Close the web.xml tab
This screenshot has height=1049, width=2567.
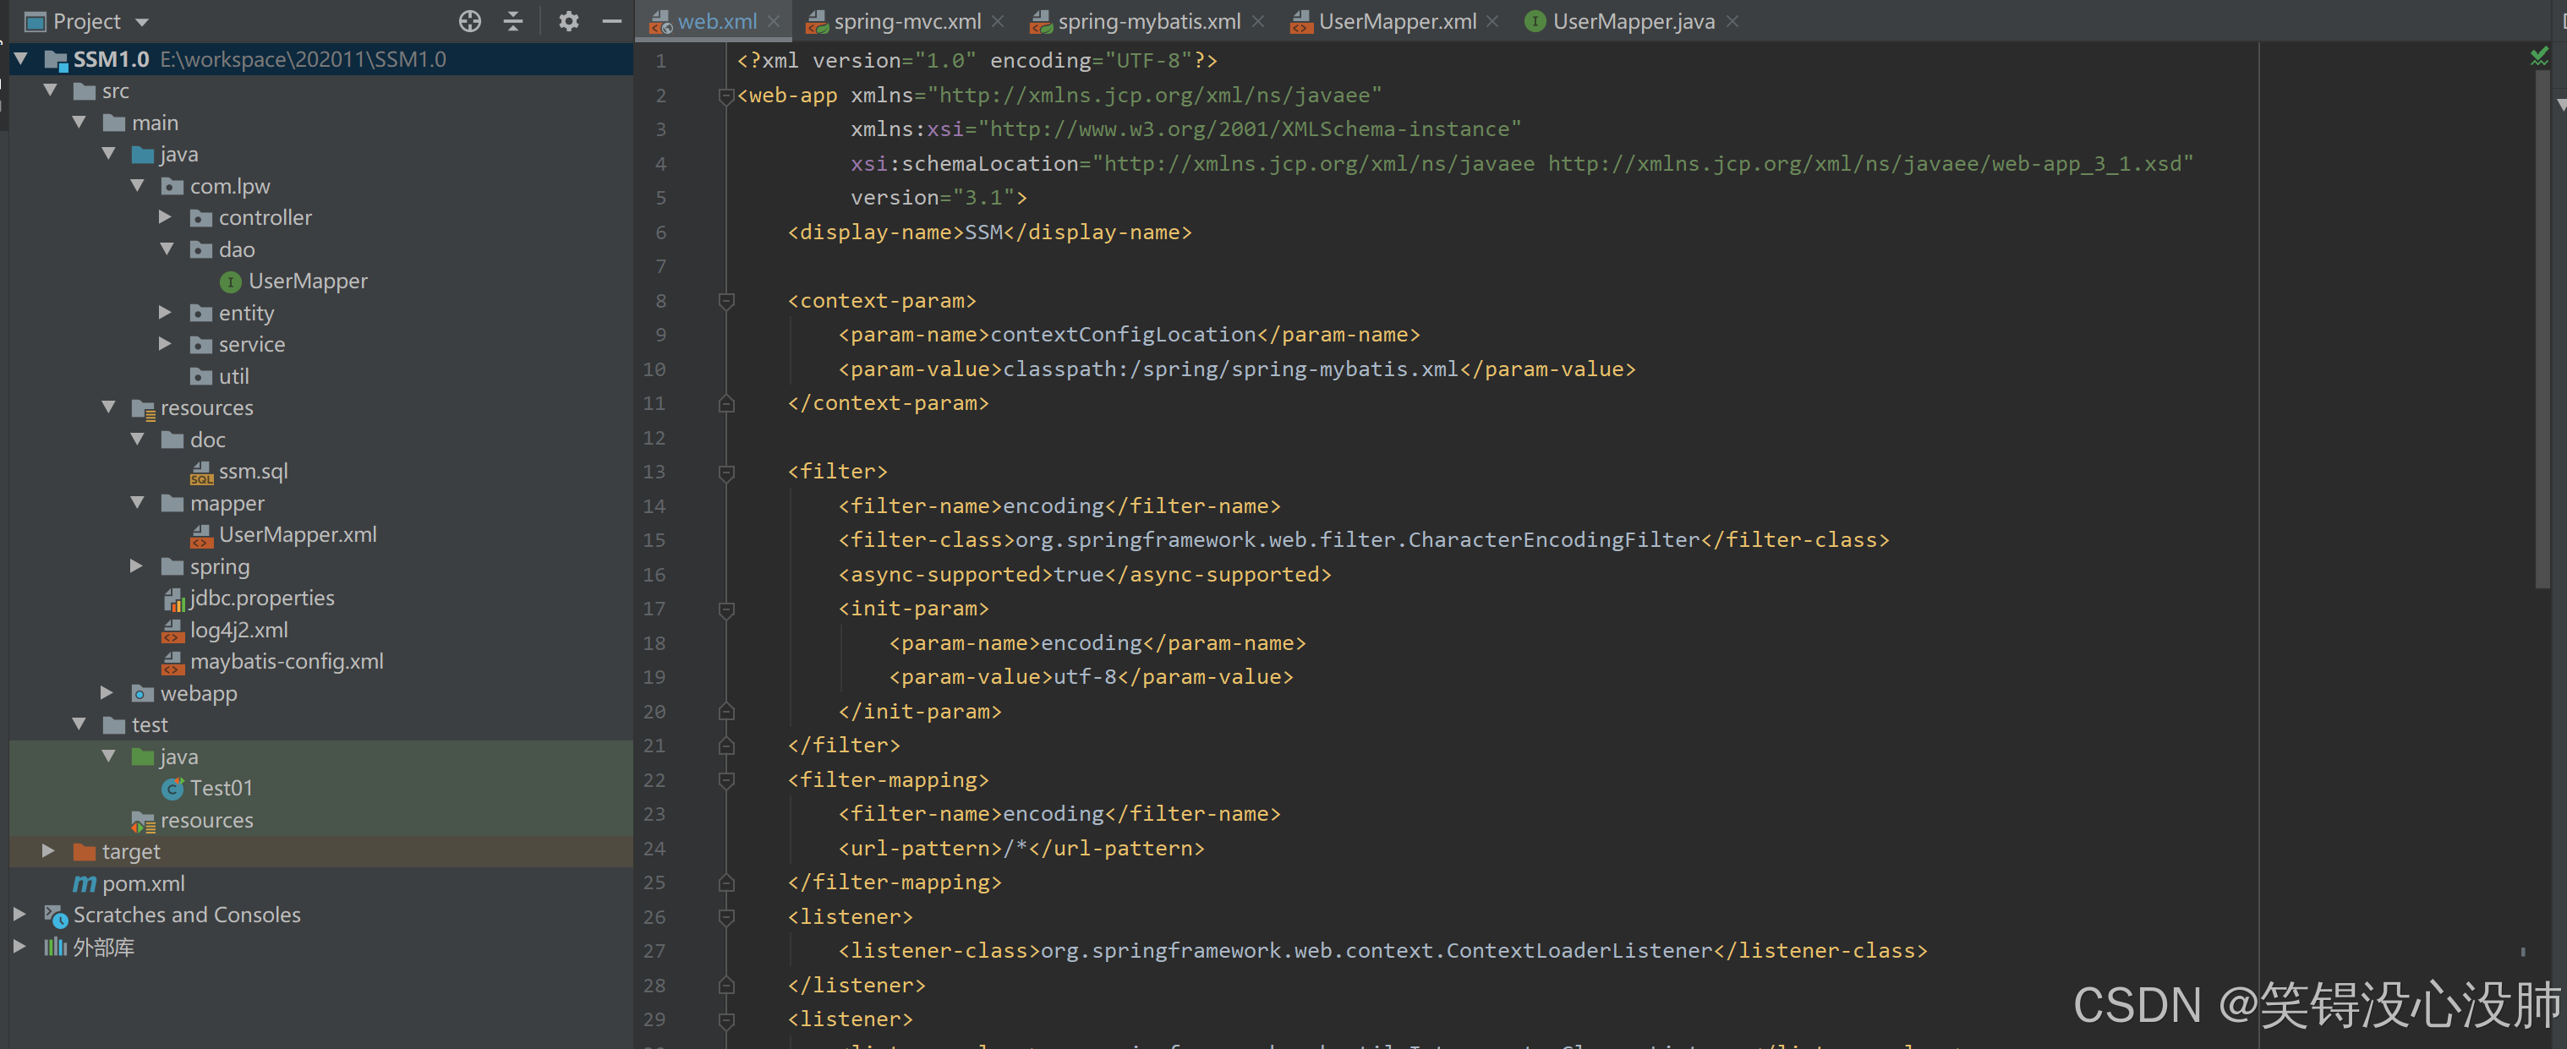[774, 21]
